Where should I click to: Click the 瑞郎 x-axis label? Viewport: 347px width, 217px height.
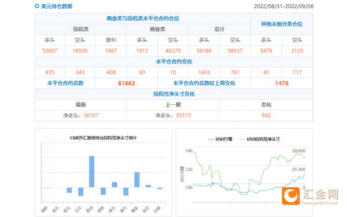click(x=44, y=209)
